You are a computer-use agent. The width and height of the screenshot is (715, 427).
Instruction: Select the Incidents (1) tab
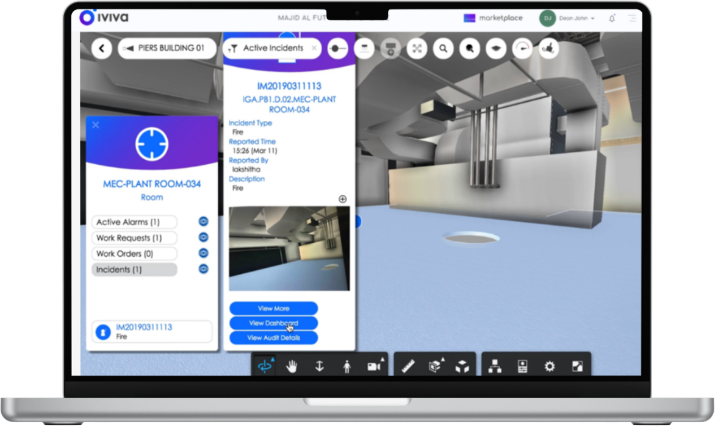(134, 270)
